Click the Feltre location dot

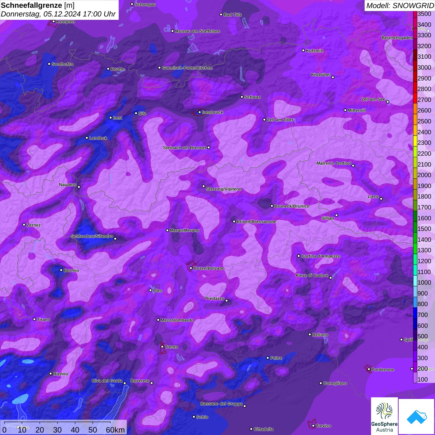coord(268,358)
